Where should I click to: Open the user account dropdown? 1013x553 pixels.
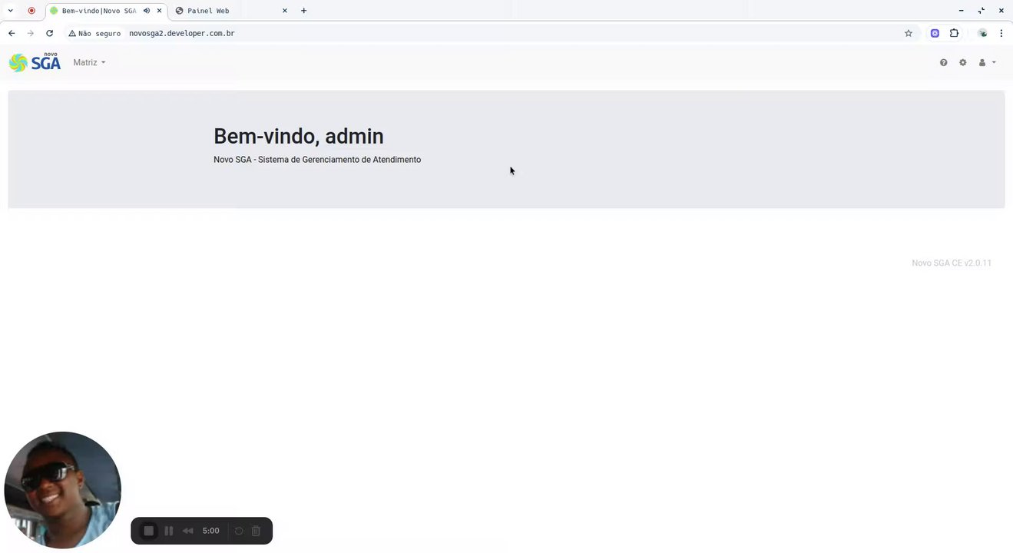coord(986,63)
